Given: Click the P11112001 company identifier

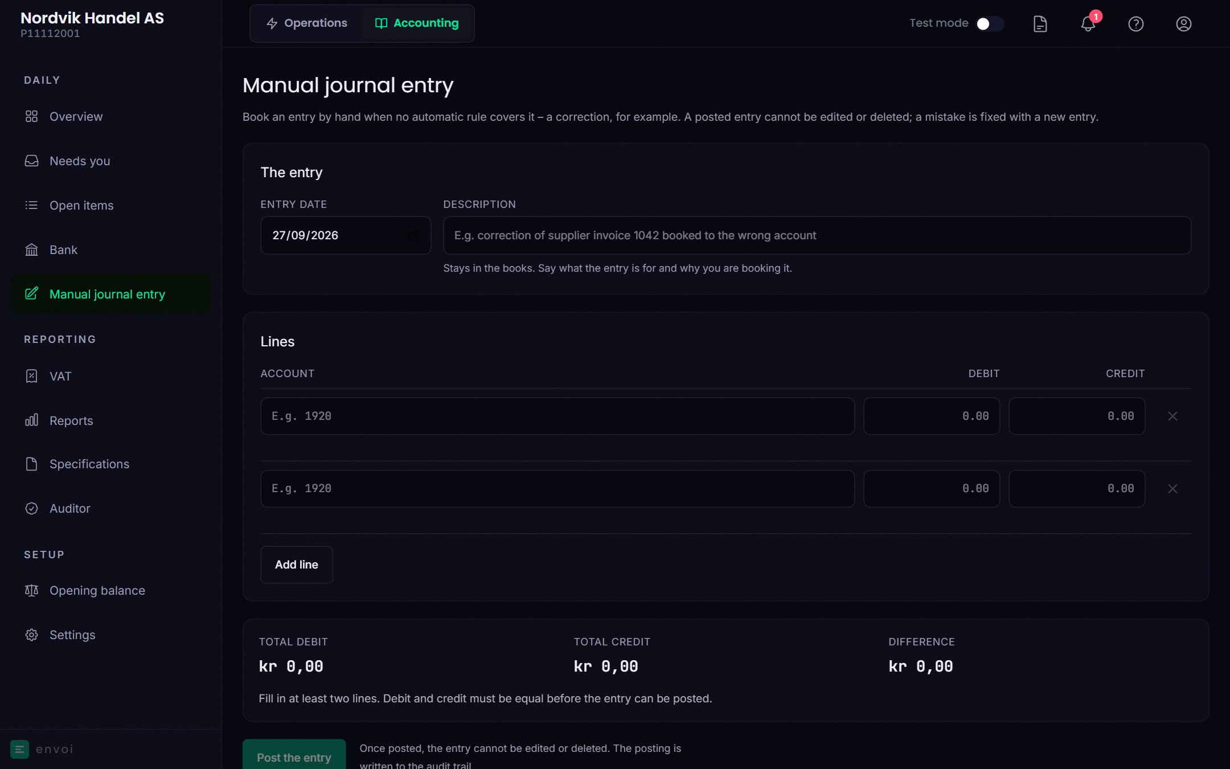Looking at the screenshot, I should point(50,34).
